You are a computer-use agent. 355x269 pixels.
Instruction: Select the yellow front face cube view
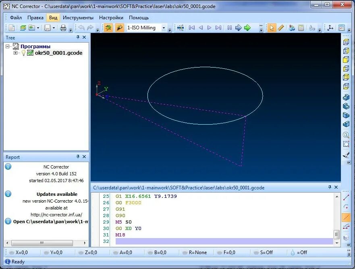pos(346,60)
